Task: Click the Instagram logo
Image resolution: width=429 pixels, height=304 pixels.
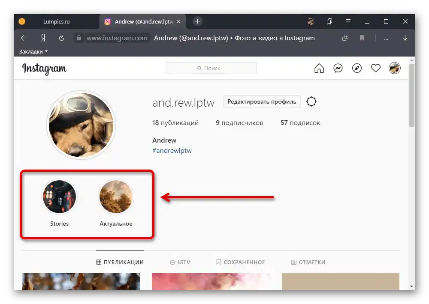Action: [44, 69]
